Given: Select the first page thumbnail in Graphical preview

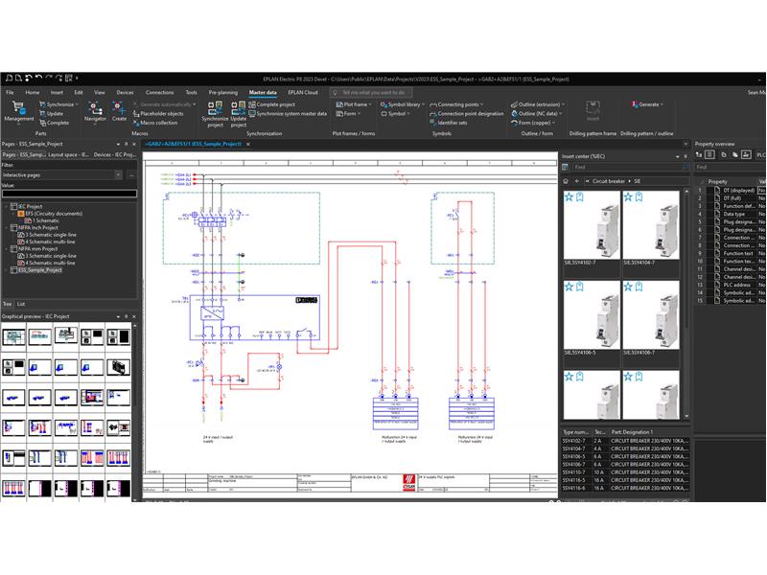Looking at the screenshot, I should (13, 337).
